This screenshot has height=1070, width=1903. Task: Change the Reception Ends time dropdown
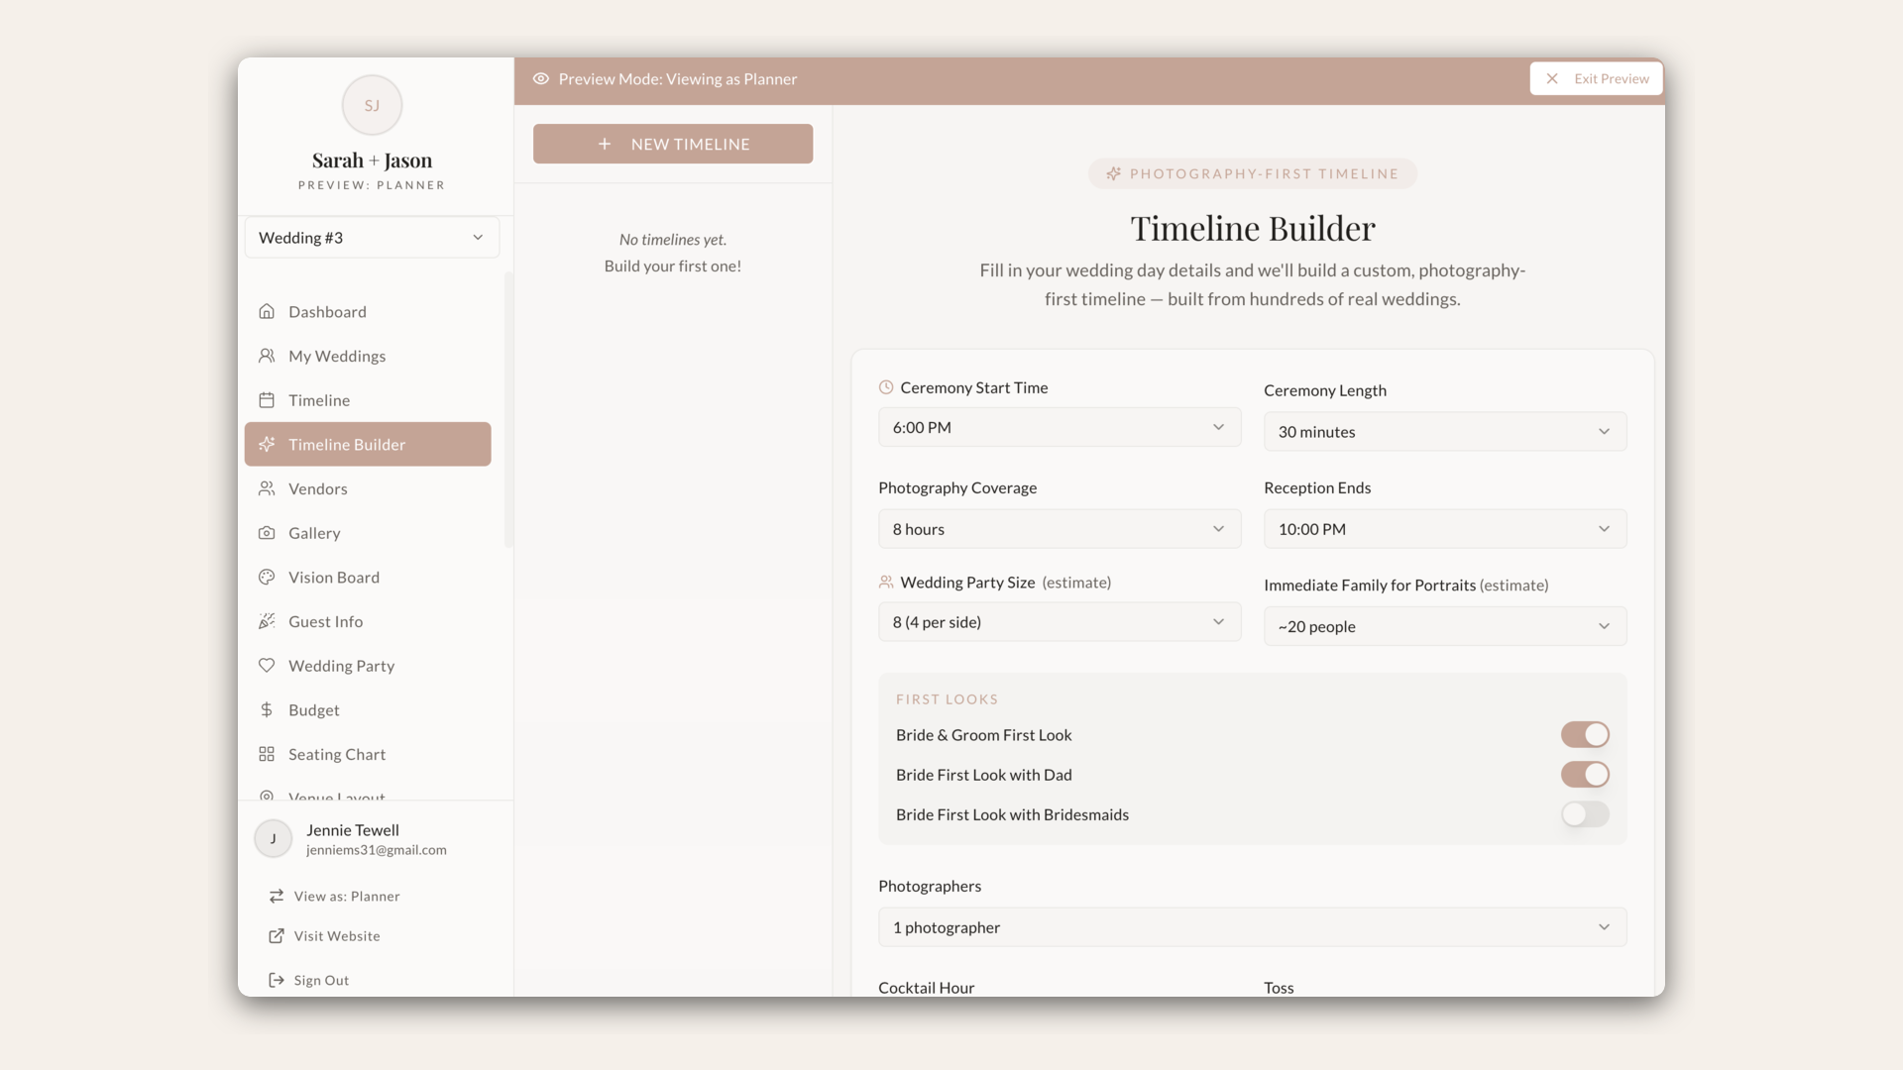point(1445,529)
